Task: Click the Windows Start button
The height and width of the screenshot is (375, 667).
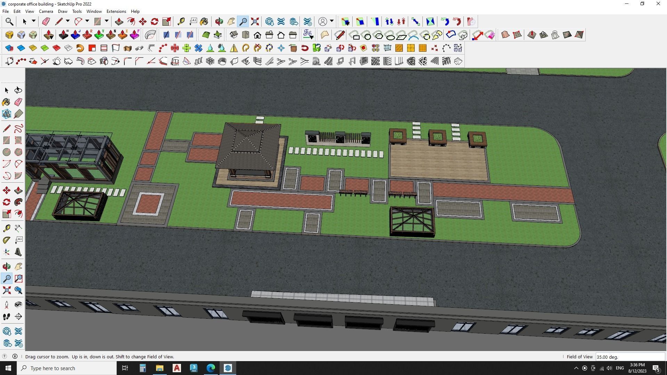Action: click(x=8, y=368)
